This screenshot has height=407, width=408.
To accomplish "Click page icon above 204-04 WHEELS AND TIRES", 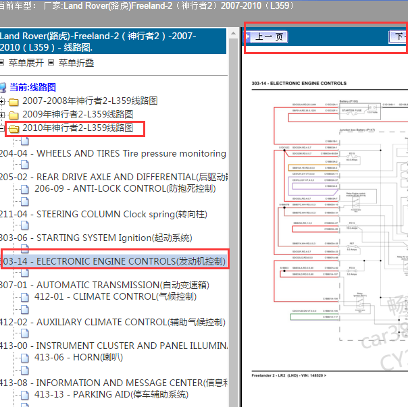I will pyautogui.click(x=25, y=141).
